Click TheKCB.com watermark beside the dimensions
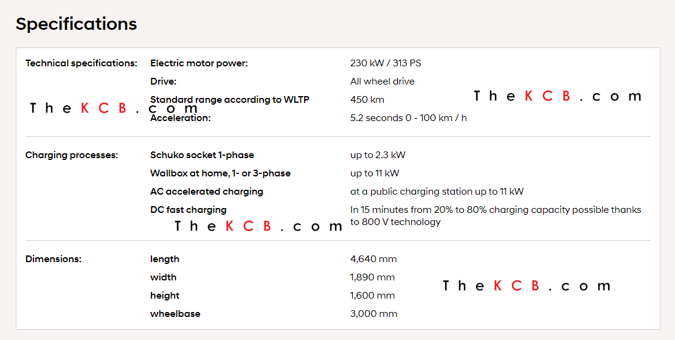The width and height of the screenshot is (675, 340). (526, 286)
